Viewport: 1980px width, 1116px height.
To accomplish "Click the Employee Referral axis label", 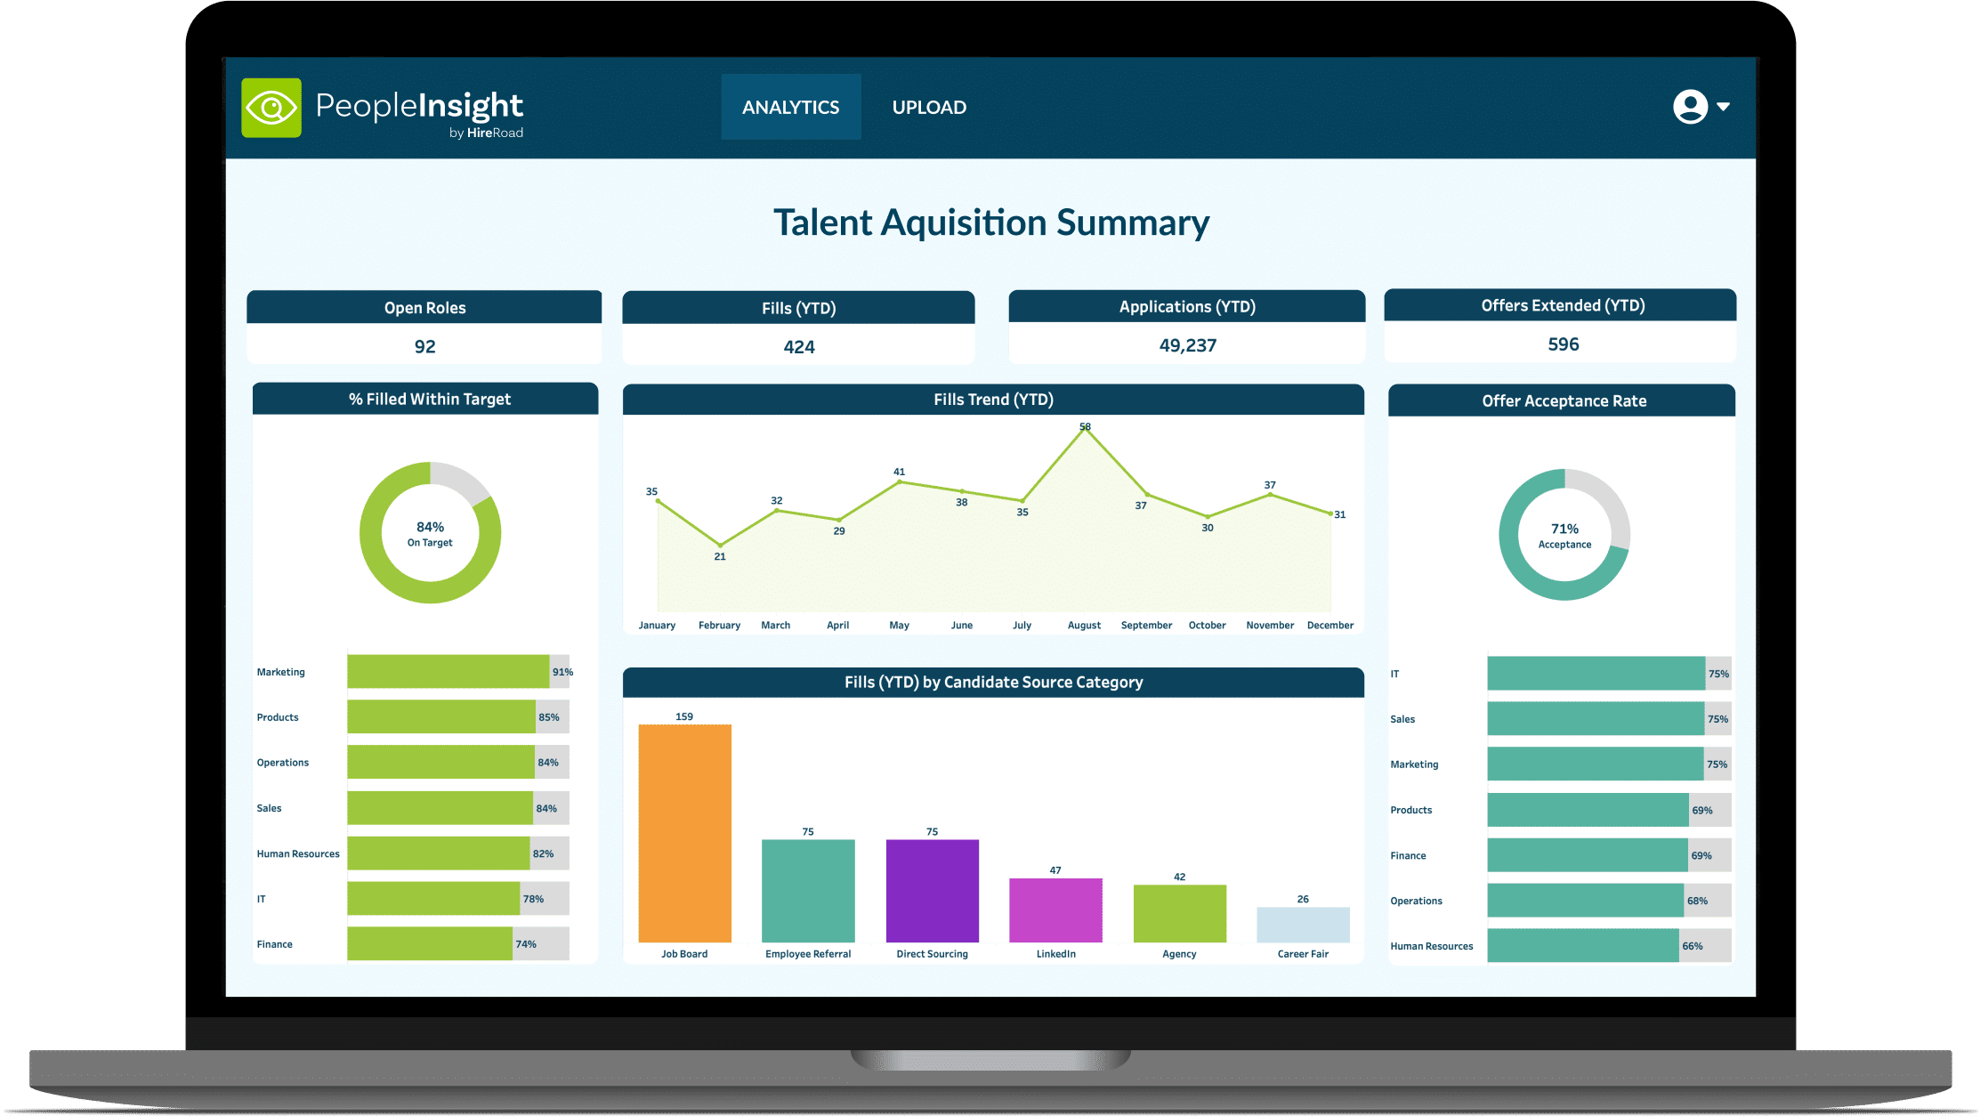I will [x=808, y=954].
